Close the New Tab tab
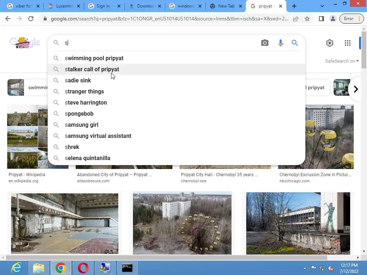The height and width of the screenshot is (275, 367). click(240, 6)
